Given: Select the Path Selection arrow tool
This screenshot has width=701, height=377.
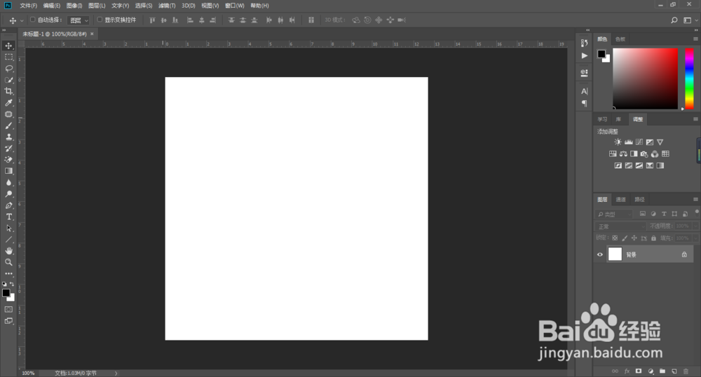Looking at the screenshot, I should pyautogui.click(x=8, y=228).
